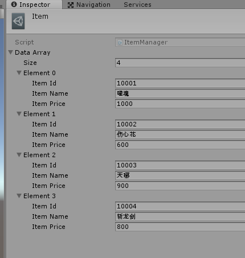This screenshot has height=258, width=245.
Task: Click the Navigation tab icon
Action: (x=71, y=5)
